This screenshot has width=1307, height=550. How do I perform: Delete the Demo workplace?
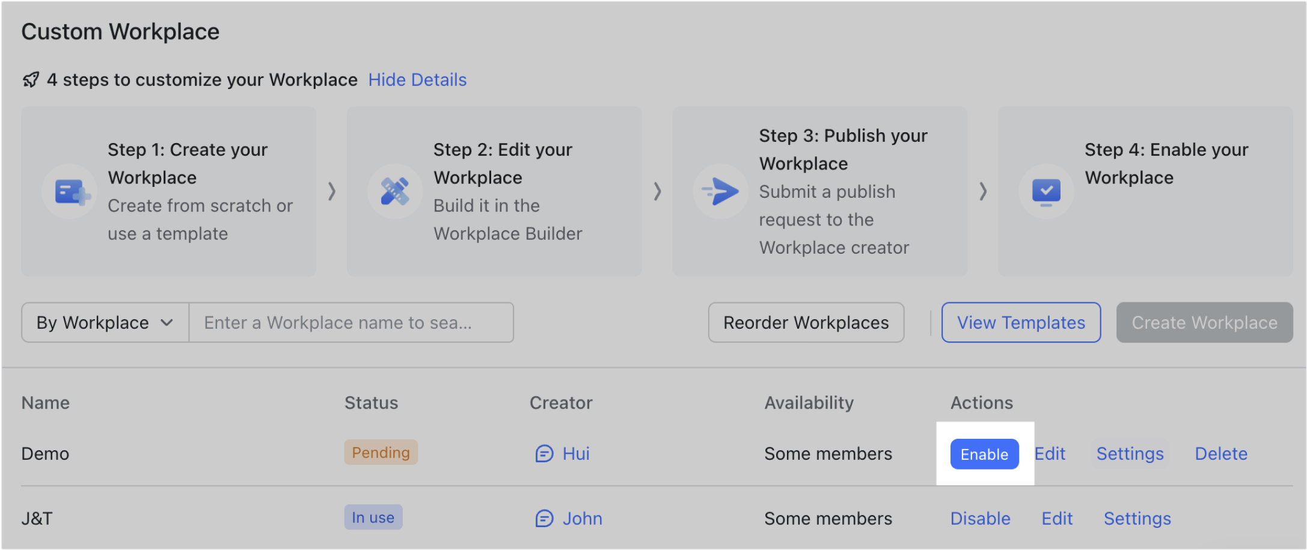1221,454
